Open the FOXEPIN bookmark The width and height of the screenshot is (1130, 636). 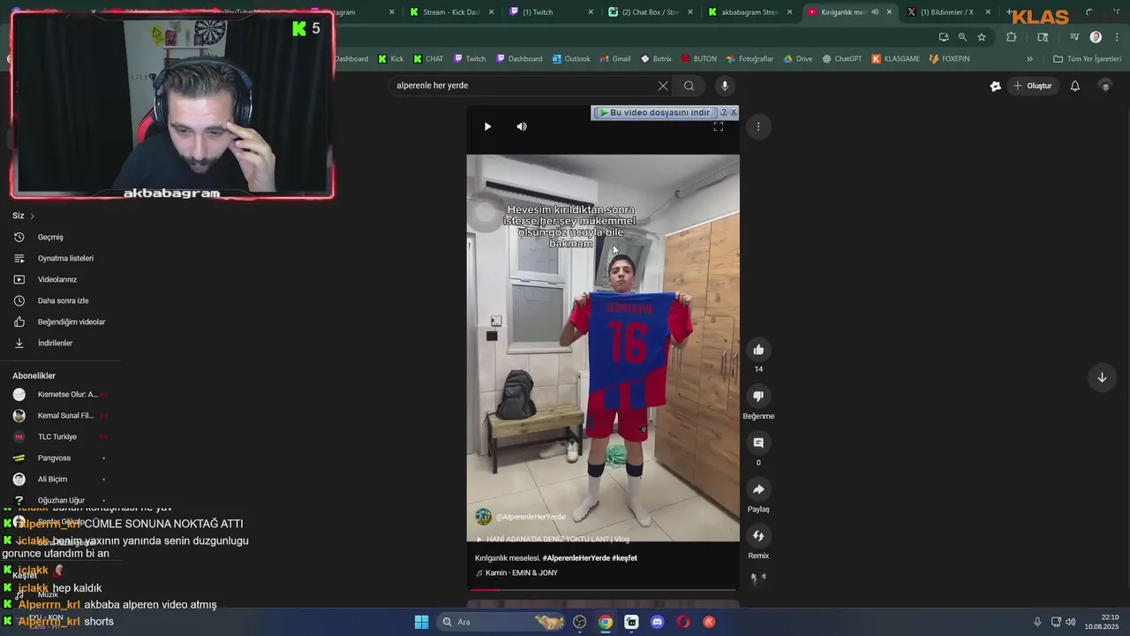point(949,59)
